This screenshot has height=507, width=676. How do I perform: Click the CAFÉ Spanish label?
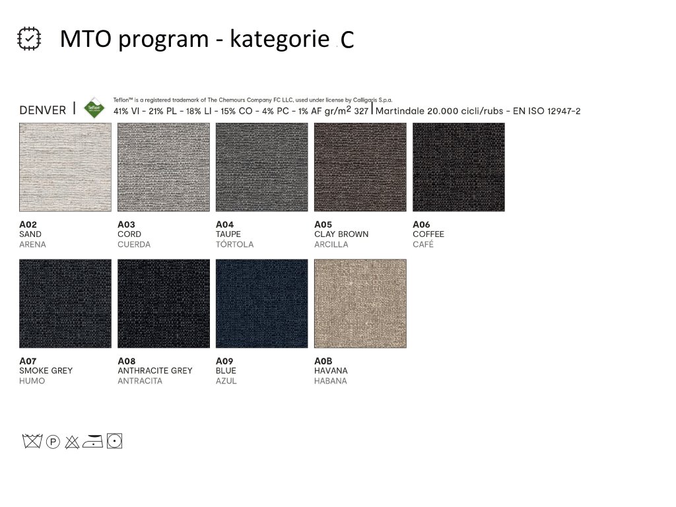[423, 244]
